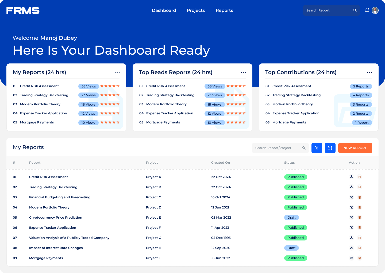Focus the top Search Report input field
Screen dimensions: 385x273
(x=328, y=10)
